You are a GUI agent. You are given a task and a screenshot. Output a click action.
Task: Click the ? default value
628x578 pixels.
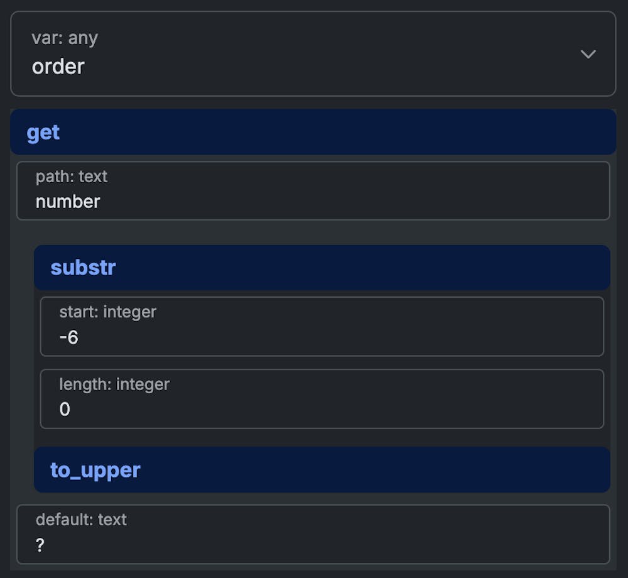(39, 545)
